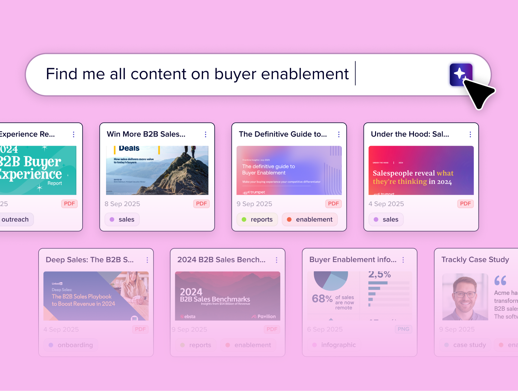Click 9 Sep 2025 on Definitive Guide card
The width and height of the screenshot is (518, 391).
255,204
